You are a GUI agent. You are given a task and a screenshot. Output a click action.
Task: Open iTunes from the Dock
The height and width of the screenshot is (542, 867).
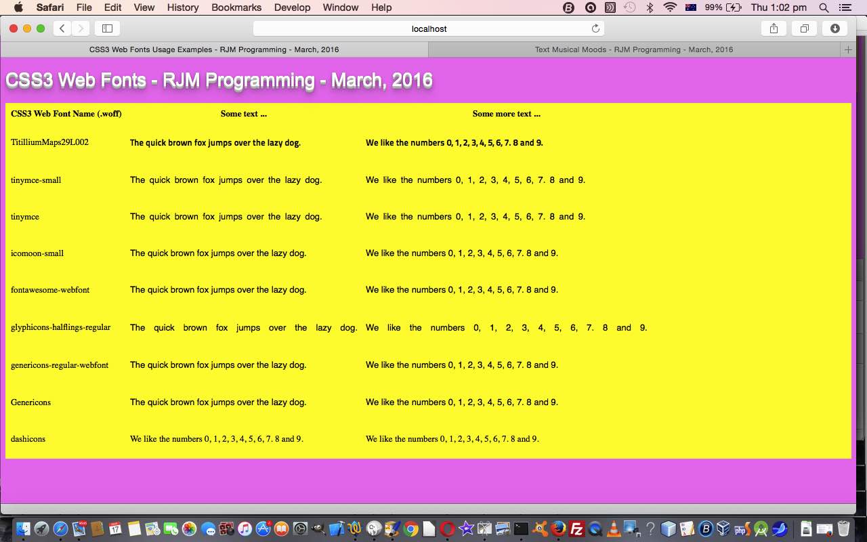pos(245,528)
